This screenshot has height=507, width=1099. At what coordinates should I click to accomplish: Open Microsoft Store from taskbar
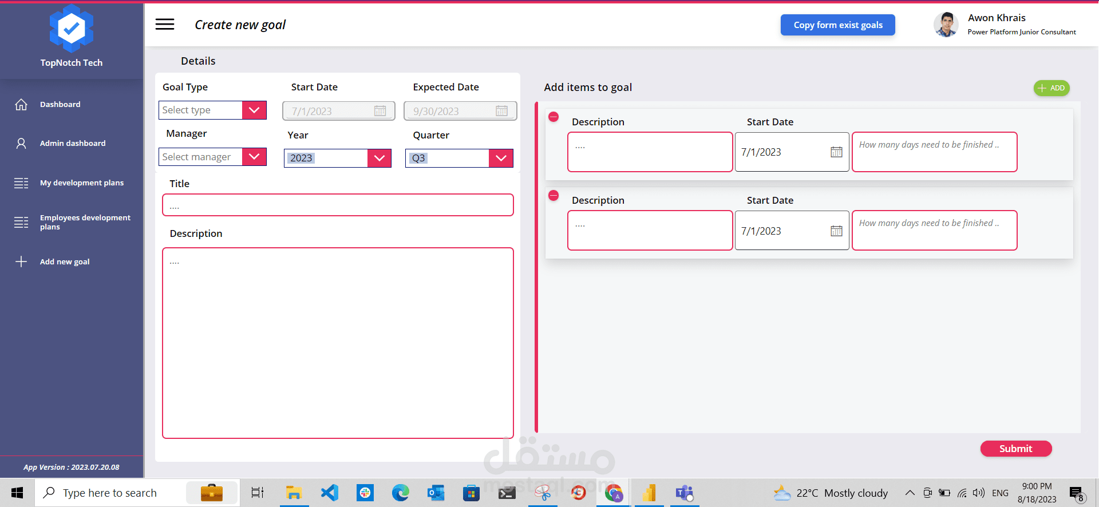tap(471, 493)
